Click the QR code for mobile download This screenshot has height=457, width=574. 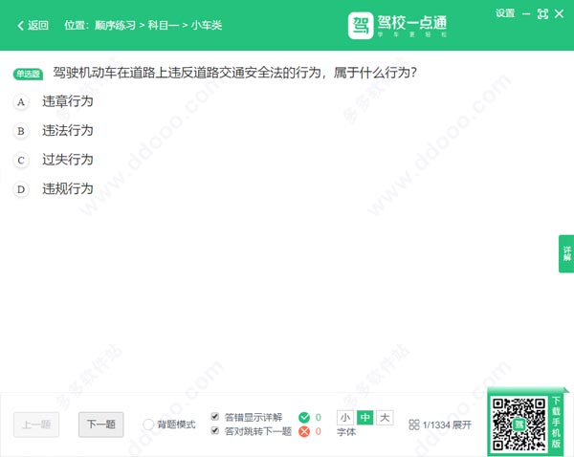tap(519, 424)
